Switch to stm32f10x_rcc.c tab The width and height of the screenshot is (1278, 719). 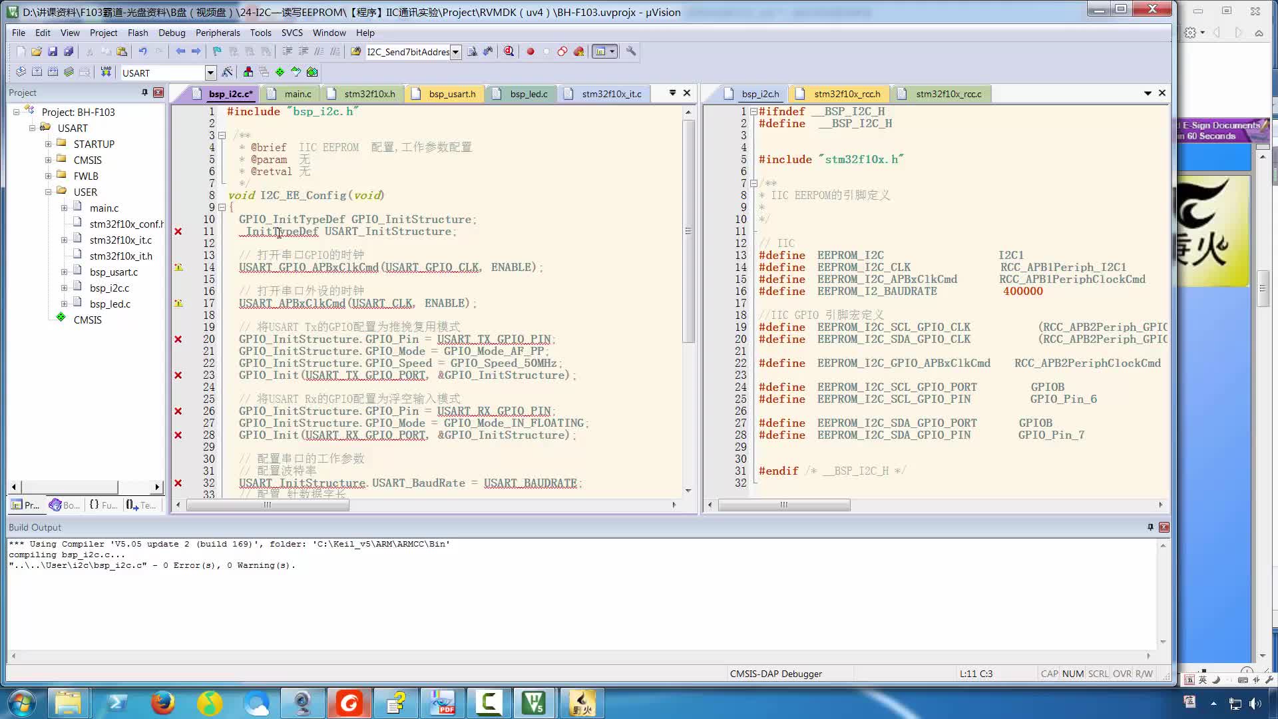[941, 94]
